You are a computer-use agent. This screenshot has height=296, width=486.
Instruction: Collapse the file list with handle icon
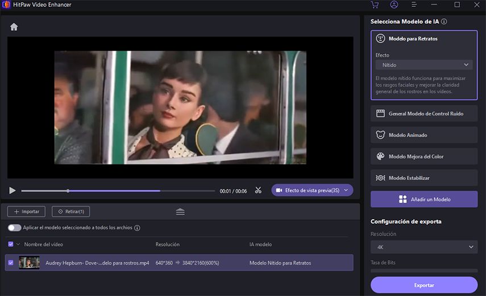pyautogui.click(x=180, y=212)
